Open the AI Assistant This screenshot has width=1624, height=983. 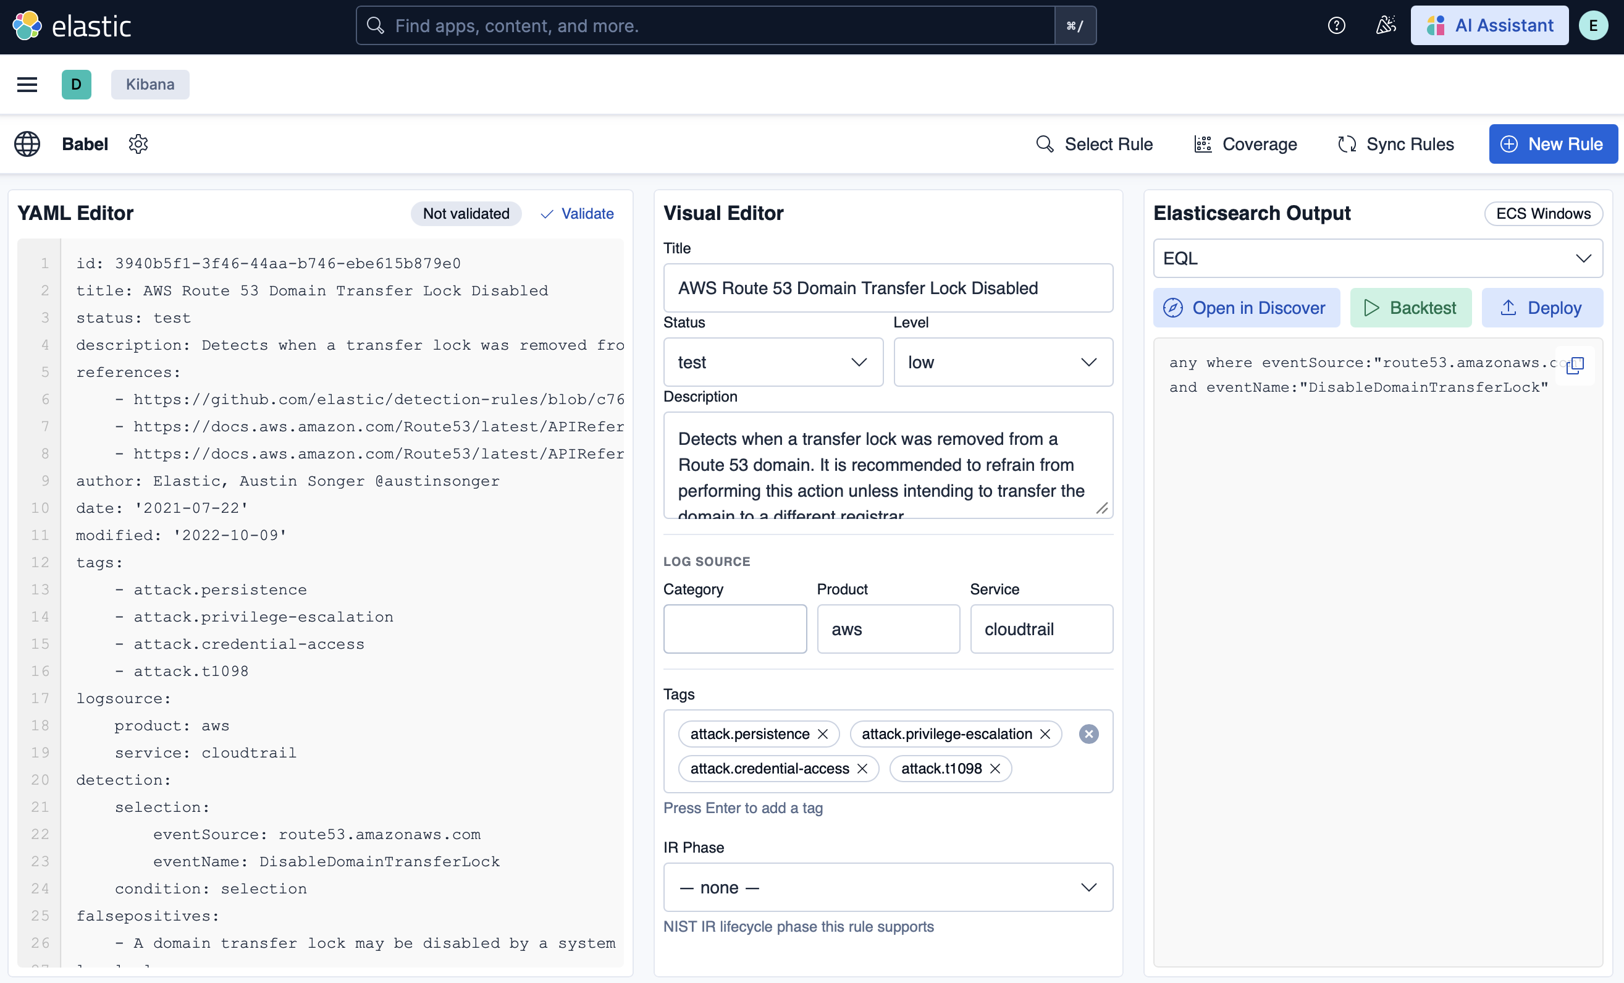(1489, 26)
